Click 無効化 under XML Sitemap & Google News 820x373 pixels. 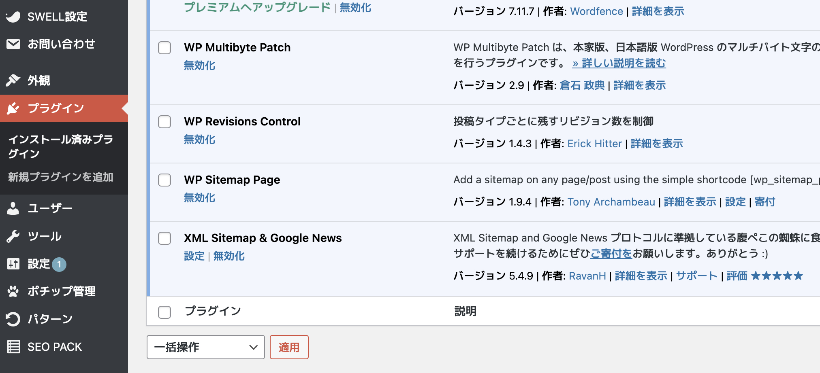(x=229, y=256)
